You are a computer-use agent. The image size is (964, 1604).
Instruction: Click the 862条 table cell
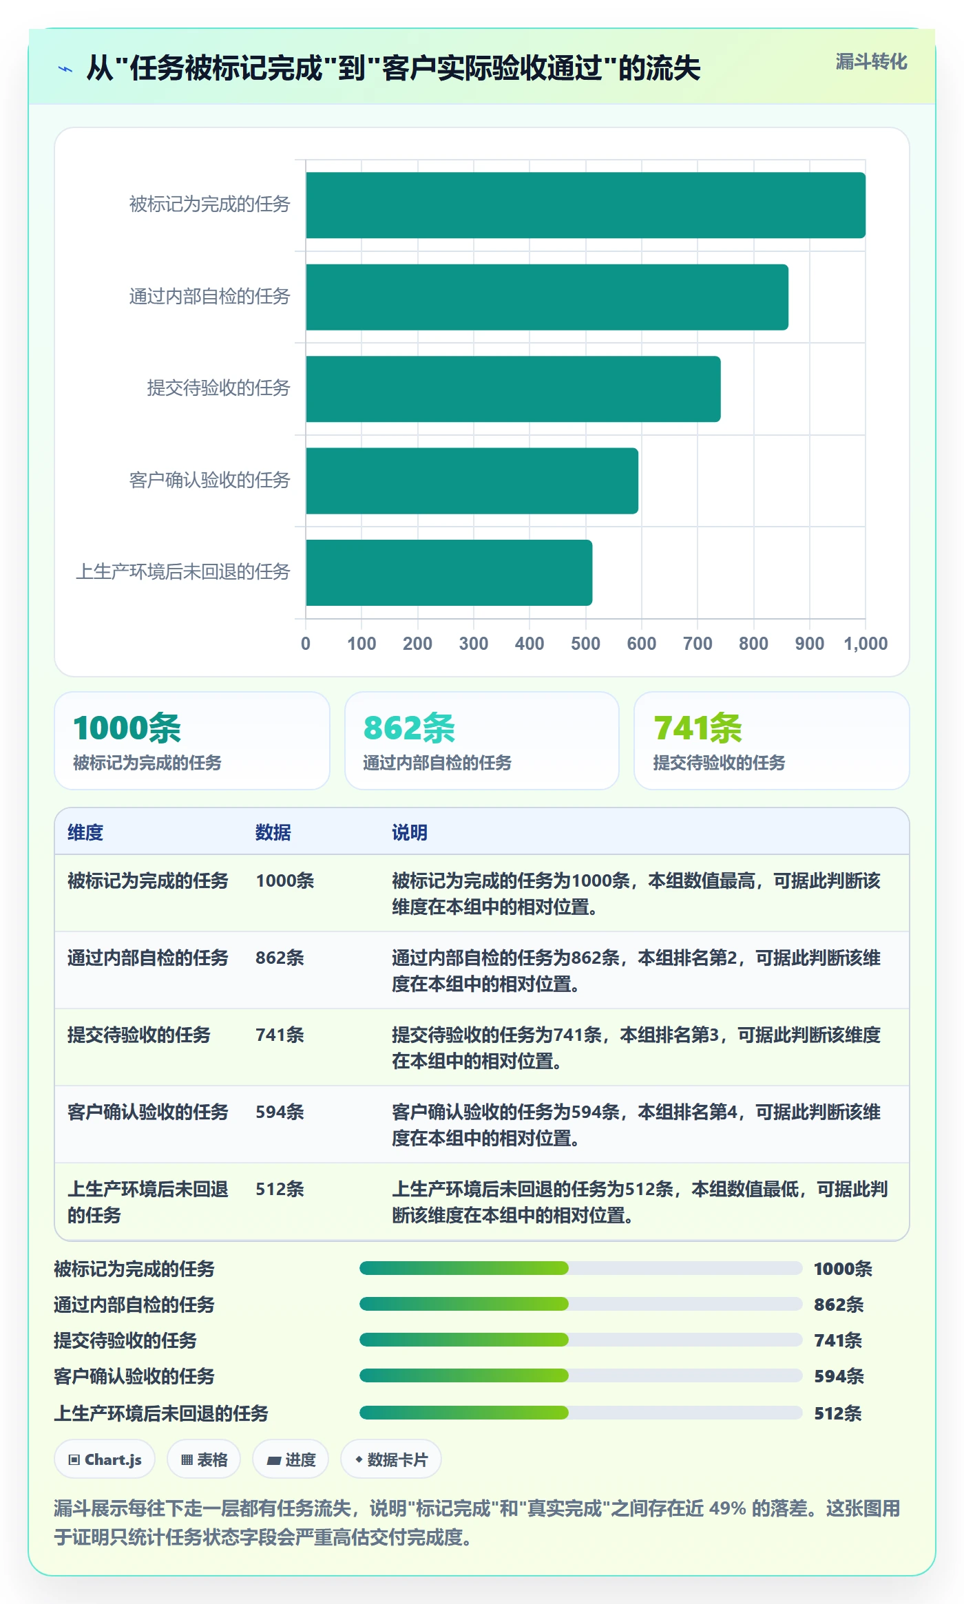click(280, 958)
